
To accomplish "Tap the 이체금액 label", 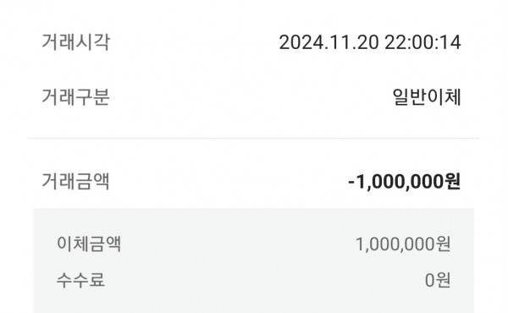I will [89, 244].
